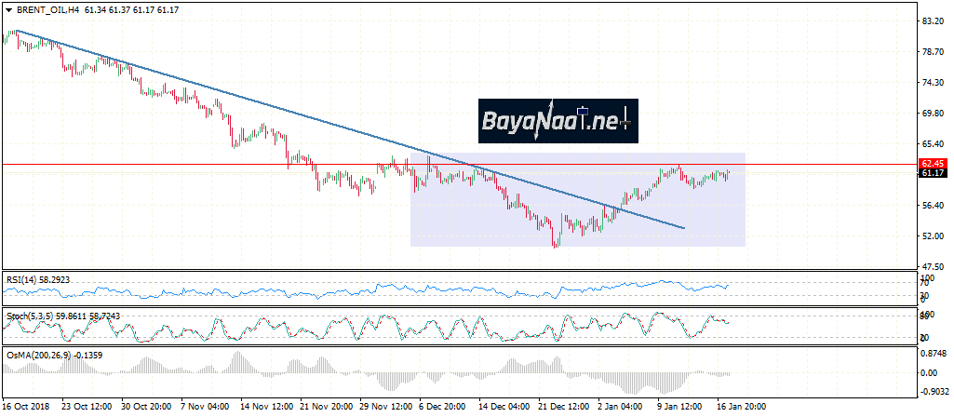Click the 16 Oct 2018 date label

pyautogui.click(x=27, y=408)
